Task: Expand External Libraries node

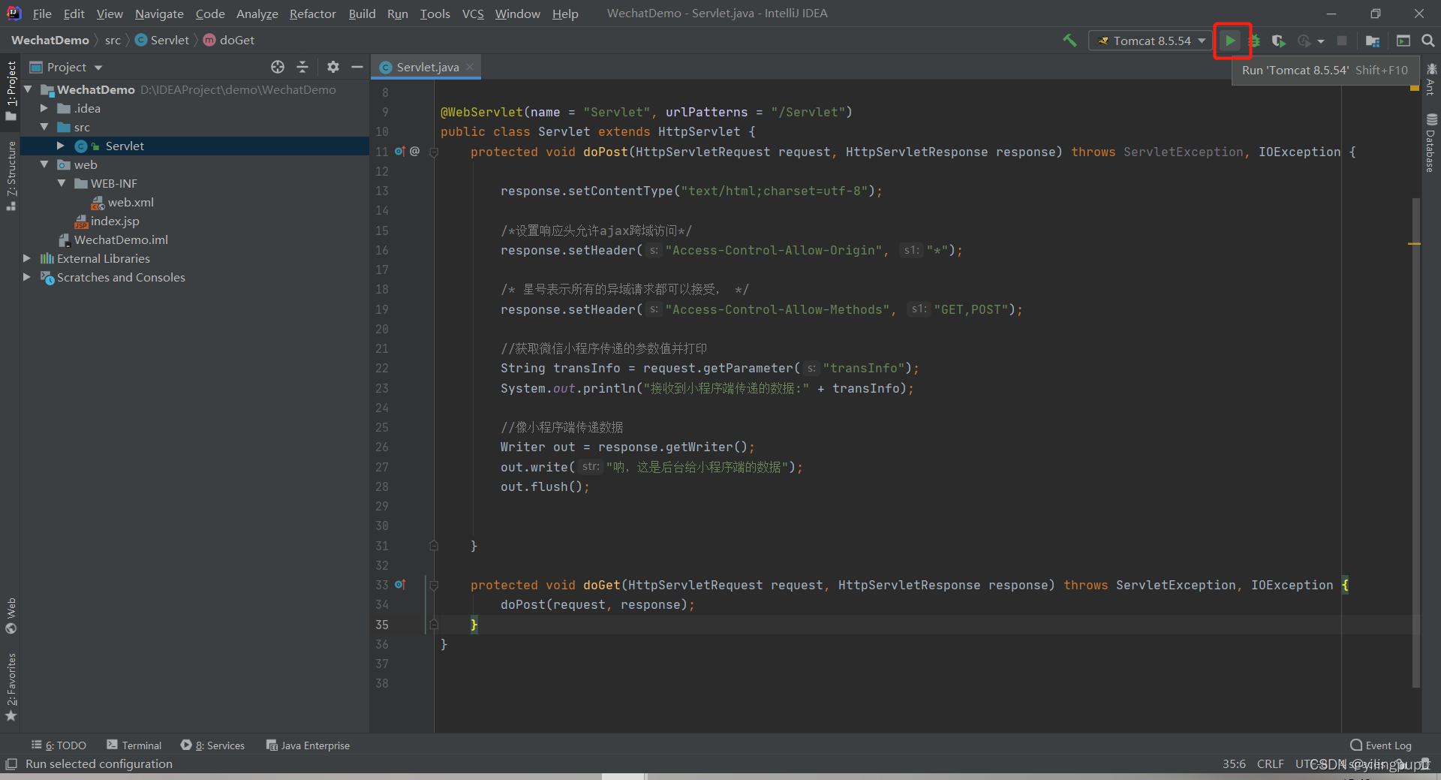Action: tap(27, 258)
